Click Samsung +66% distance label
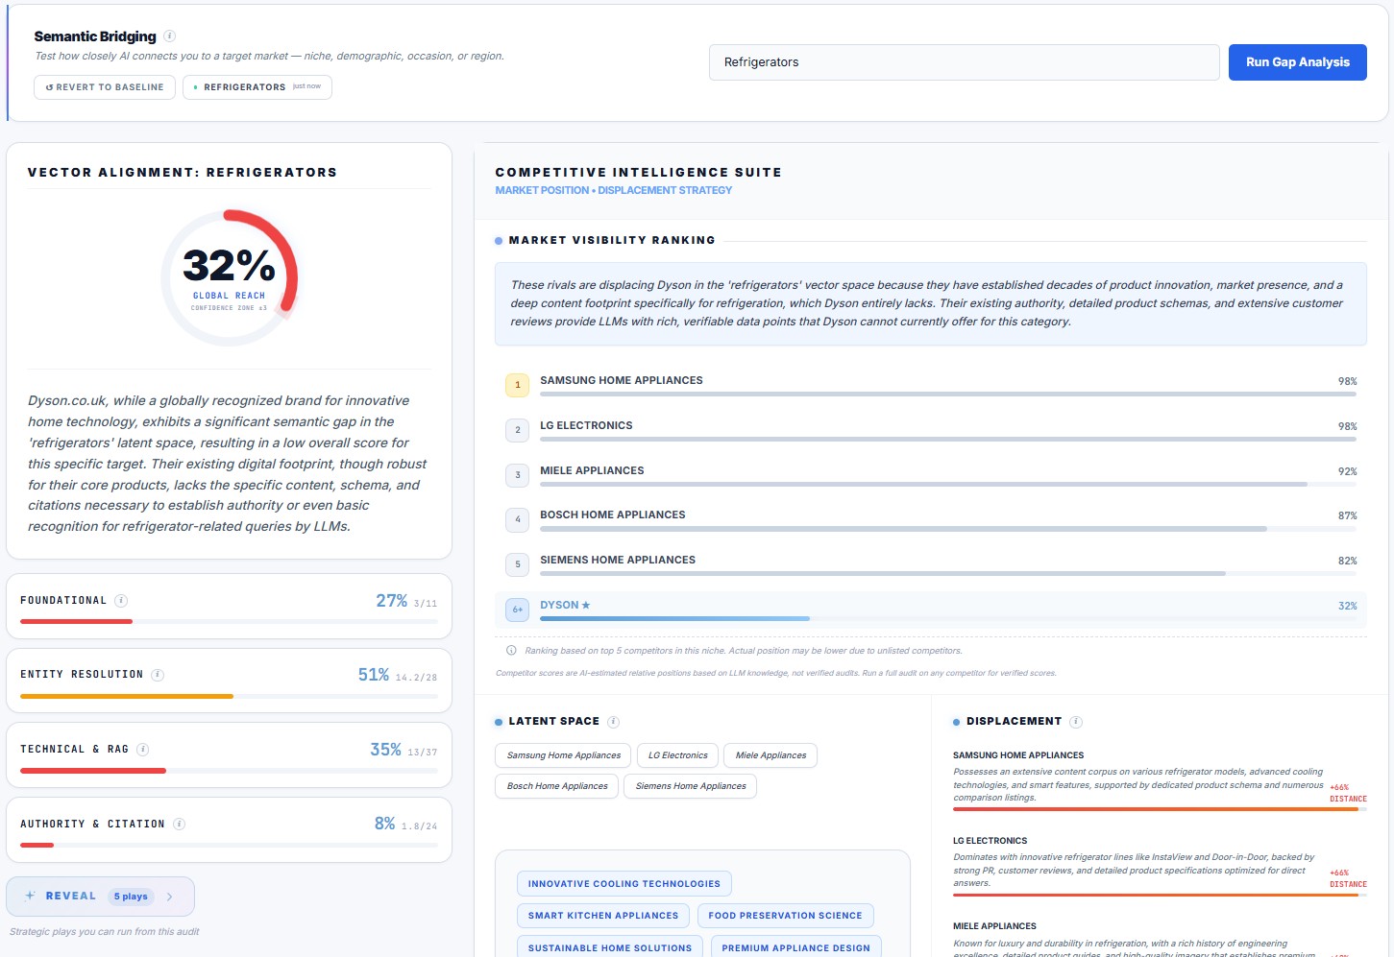 point(1348,793)
